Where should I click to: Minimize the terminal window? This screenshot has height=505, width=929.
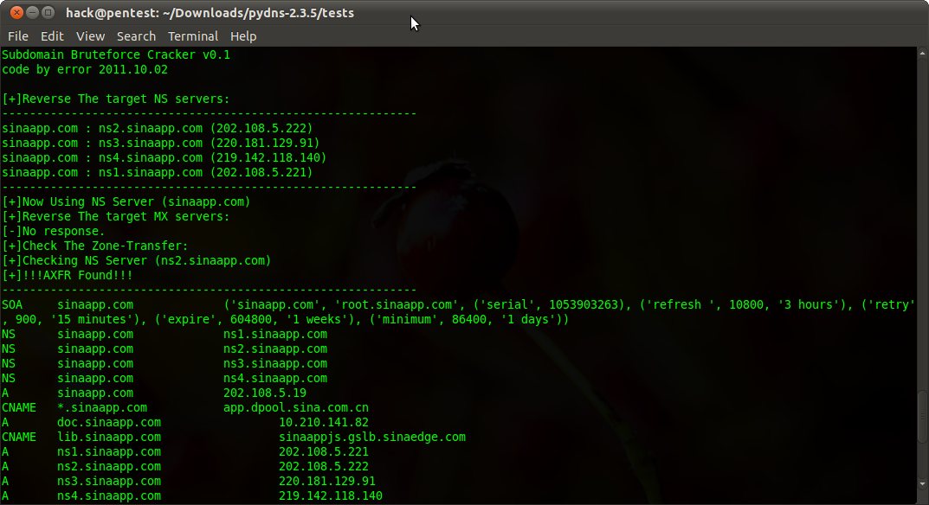(x=33, y=12)
